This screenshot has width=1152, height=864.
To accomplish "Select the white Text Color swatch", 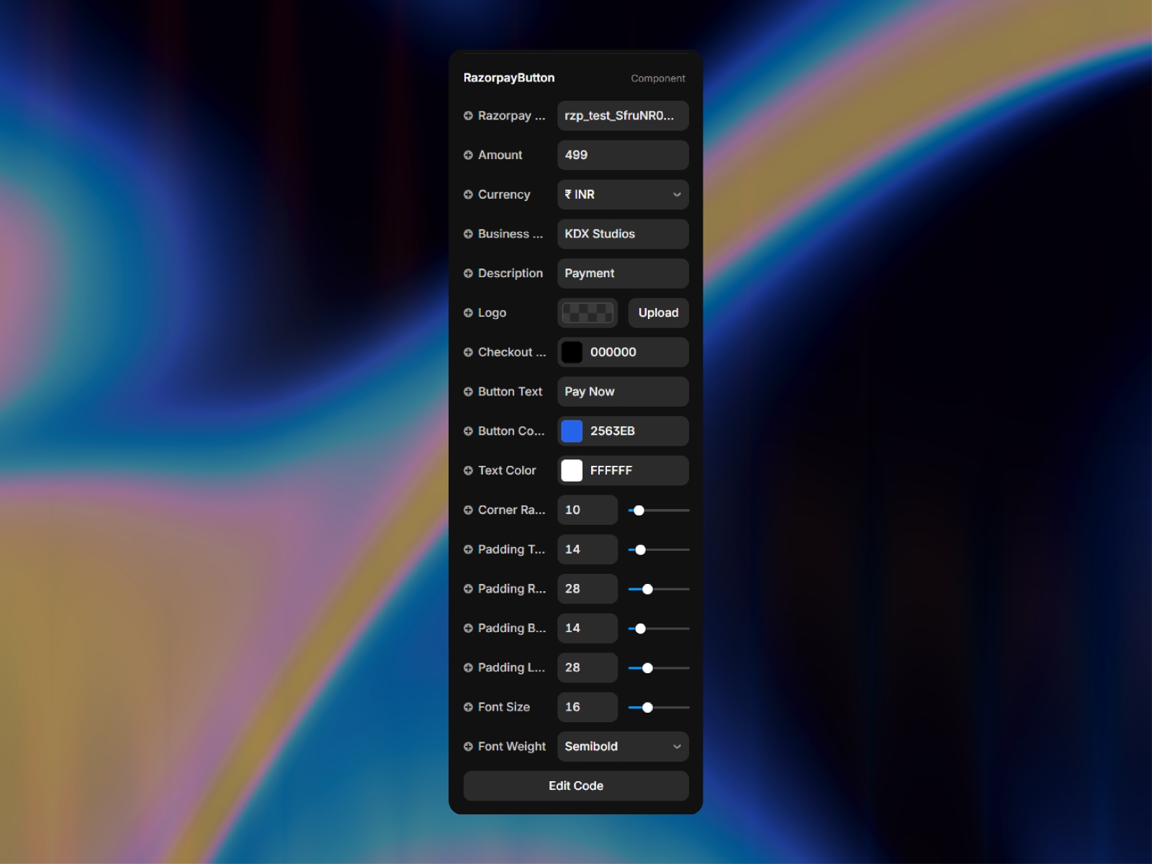I will tap(572, 471).
